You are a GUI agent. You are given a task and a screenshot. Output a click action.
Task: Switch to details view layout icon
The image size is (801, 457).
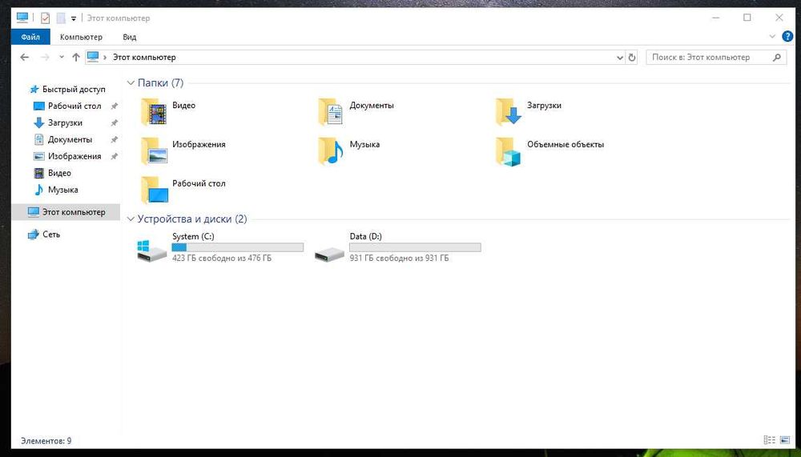(769, 439)
